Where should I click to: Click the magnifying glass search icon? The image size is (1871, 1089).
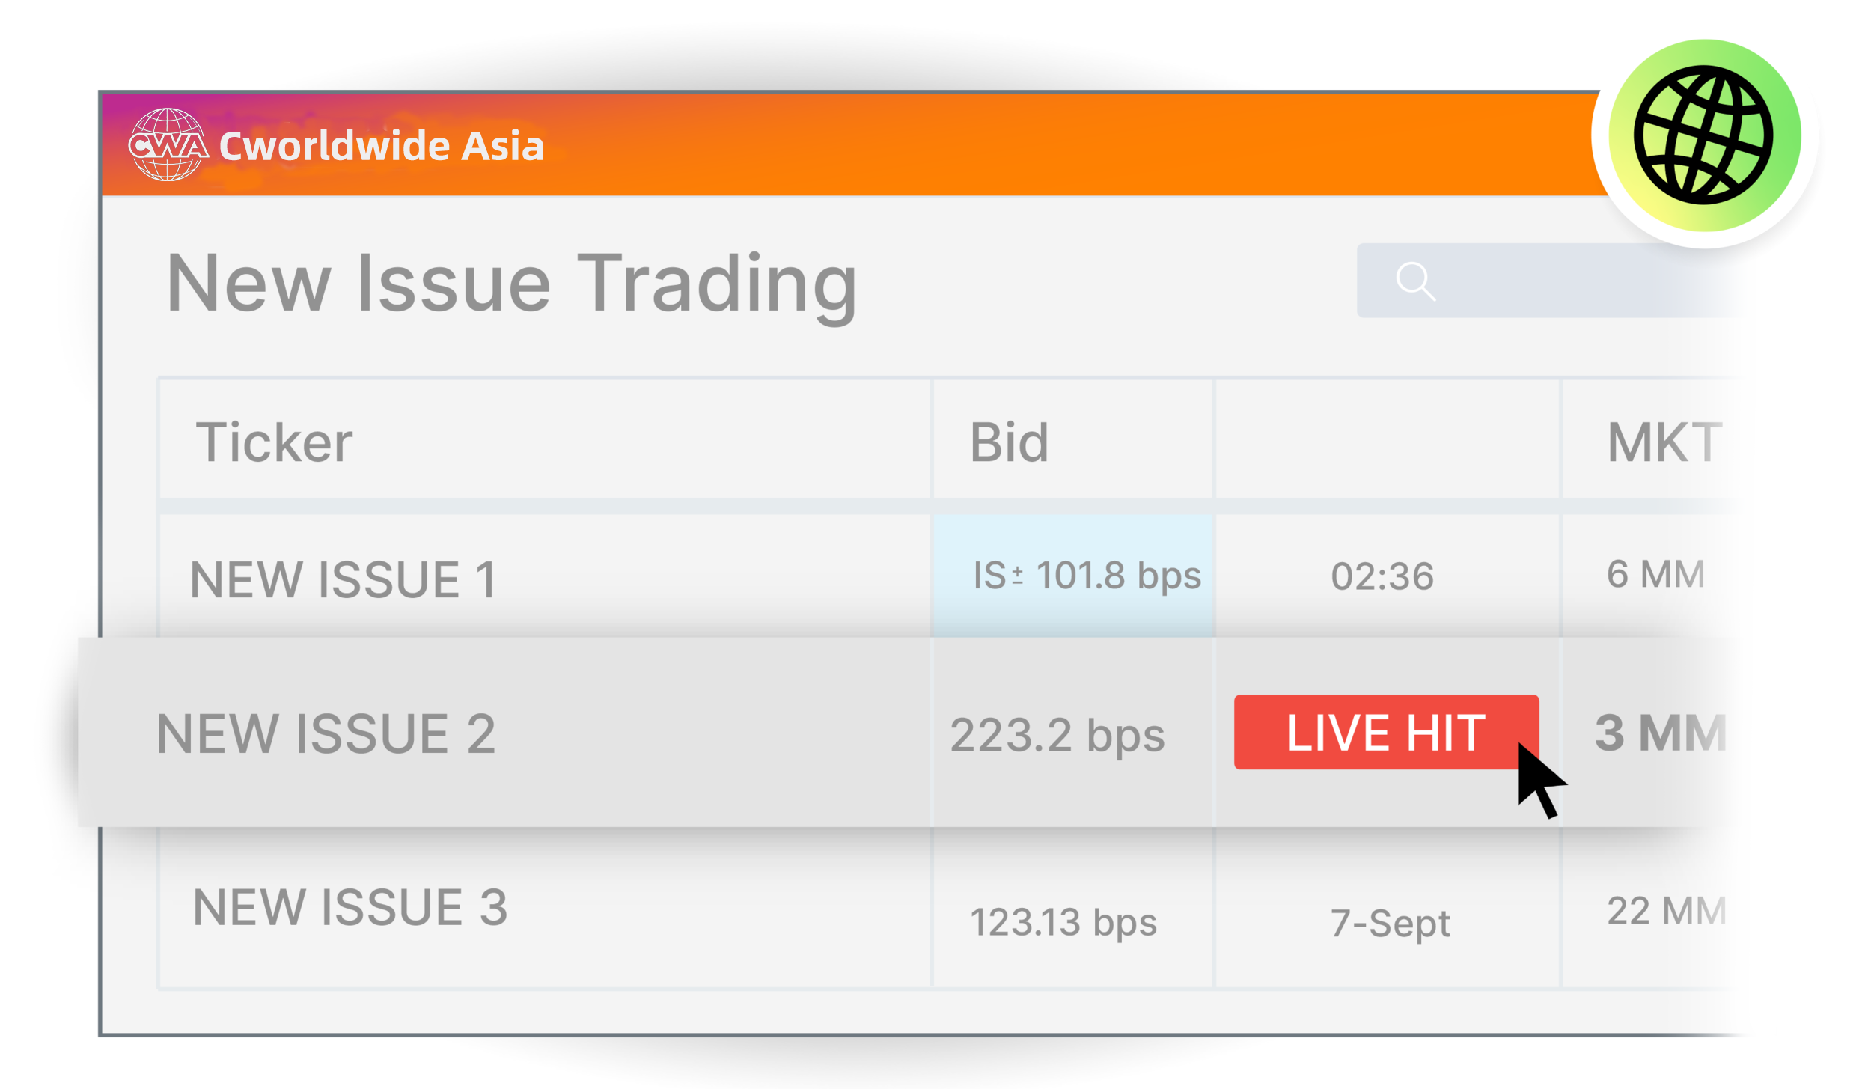pyautogui.click(x=1415, y=281)
